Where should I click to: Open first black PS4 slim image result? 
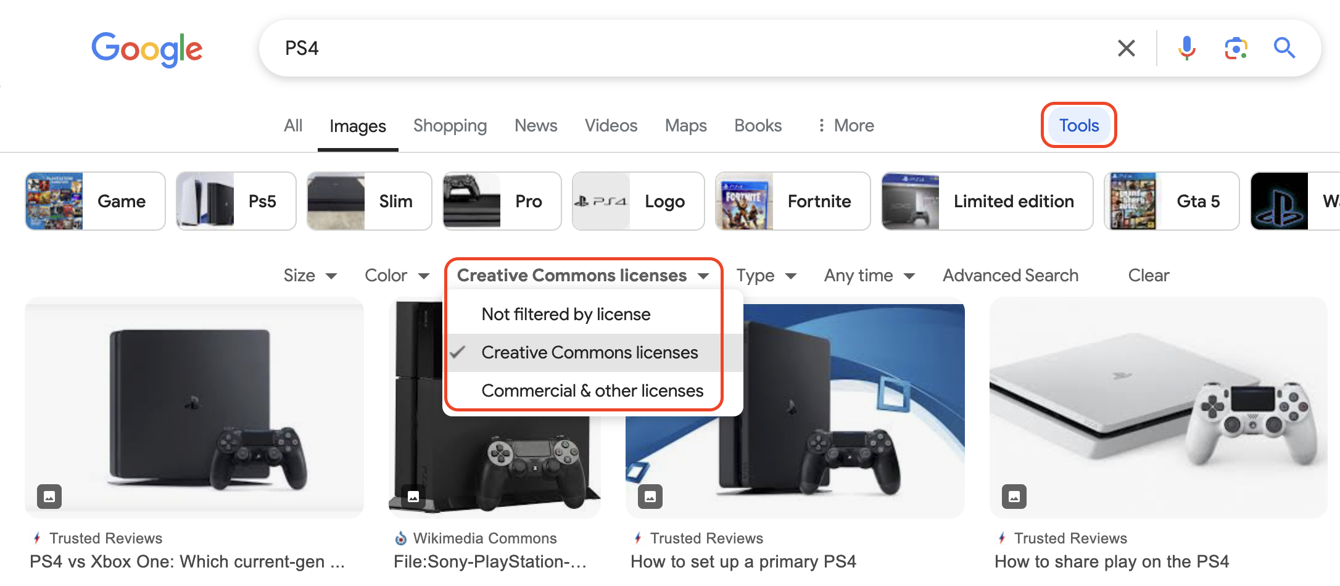point(194,408)
